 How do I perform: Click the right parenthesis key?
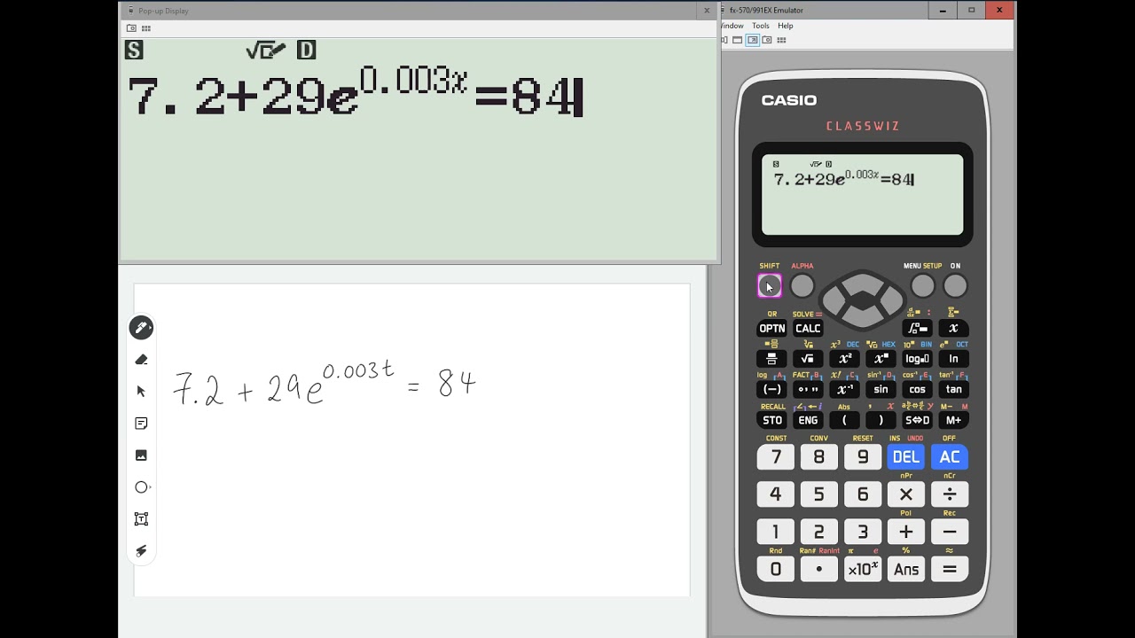(881, 420)
